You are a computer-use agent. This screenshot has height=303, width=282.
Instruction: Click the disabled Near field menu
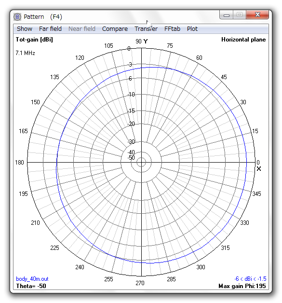click(x=82, y=29)
